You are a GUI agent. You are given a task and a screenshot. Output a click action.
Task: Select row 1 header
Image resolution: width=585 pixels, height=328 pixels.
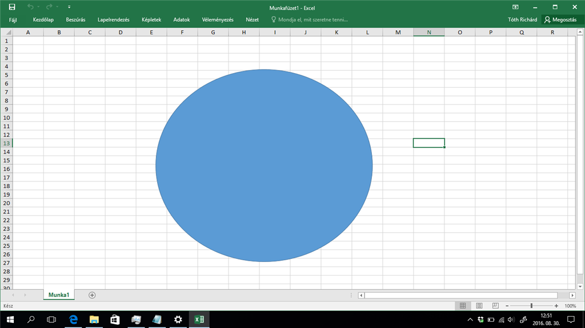(6, 41)
